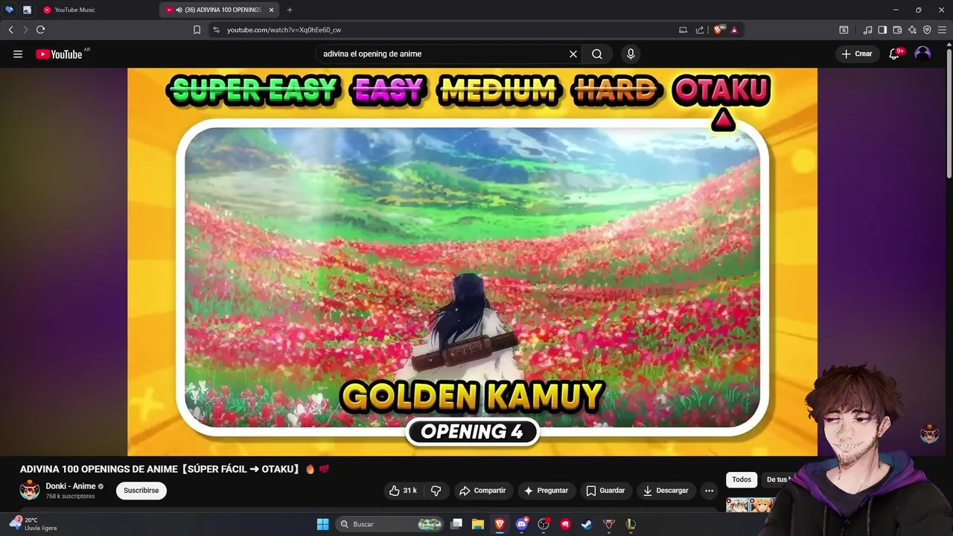Viewport: 953px width, 536px height.
Task: Open the Donki - Anime channel name link
Action: [x=71, y=486]
